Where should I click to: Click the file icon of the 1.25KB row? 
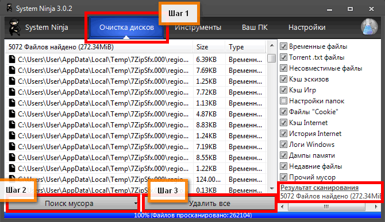(x=12, y=81)
